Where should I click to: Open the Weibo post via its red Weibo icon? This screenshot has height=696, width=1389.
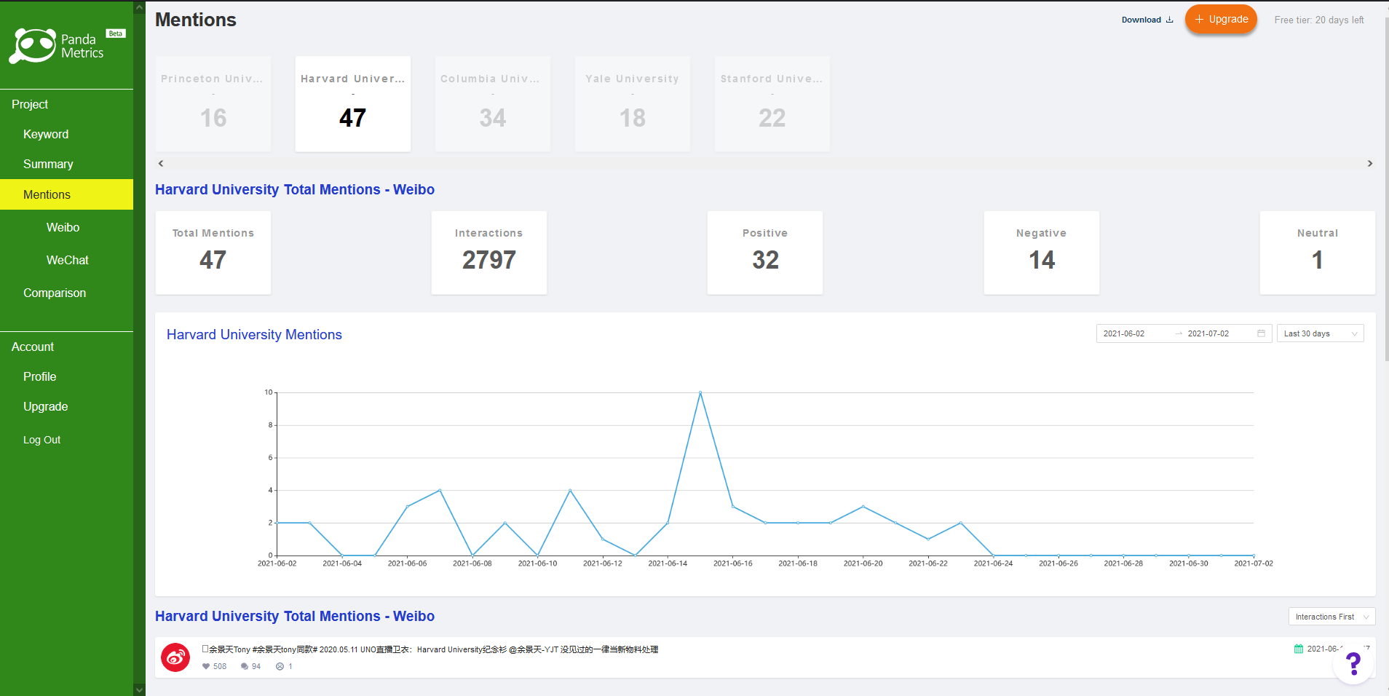(x=175, y=657)
